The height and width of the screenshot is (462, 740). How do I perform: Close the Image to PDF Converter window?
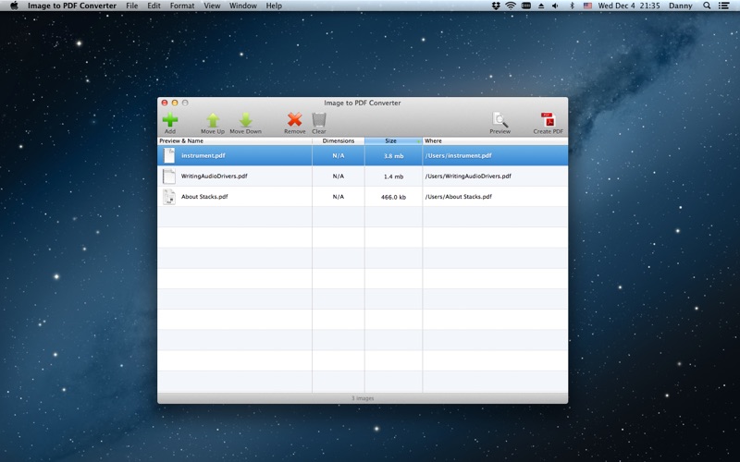(165, 103)
